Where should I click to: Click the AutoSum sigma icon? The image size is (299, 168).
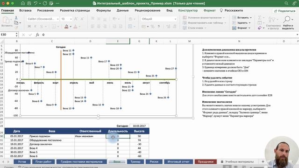pyautogui.click(x=260, y=18)
